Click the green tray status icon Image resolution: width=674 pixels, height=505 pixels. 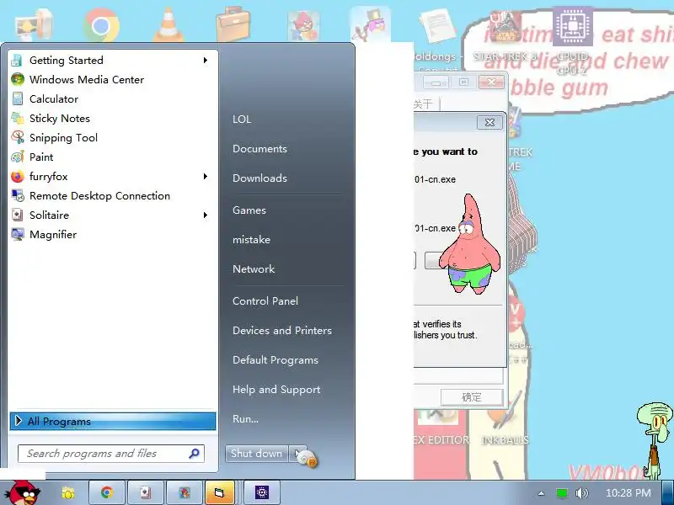[x=561, y=493]
